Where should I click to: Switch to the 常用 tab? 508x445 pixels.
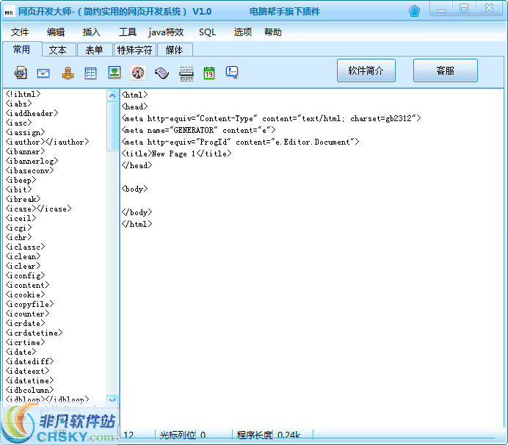click(x=22, y=50)
